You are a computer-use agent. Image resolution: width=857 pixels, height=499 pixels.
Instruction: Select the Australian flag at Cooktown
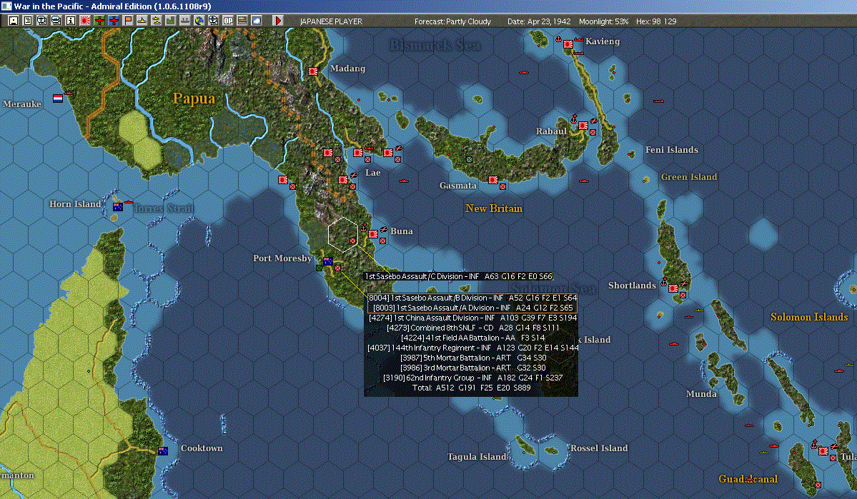pyautogui.click(x=163, y=451)
